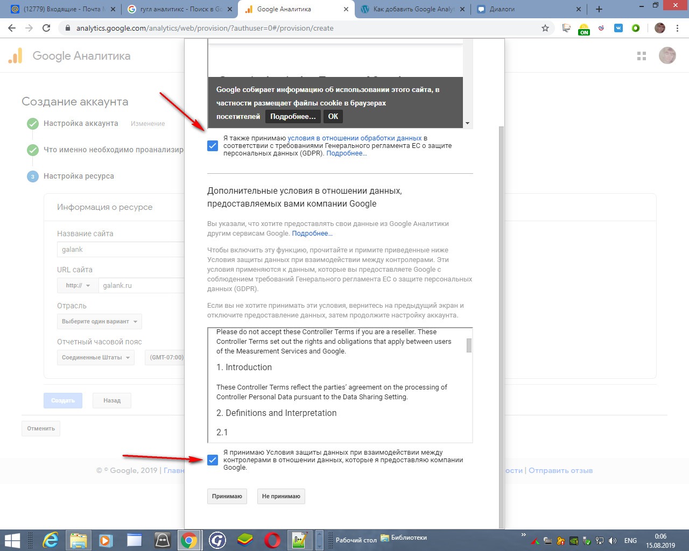
Task: Open the Chrome profile avatar
Action: click(x=660, y=28)
